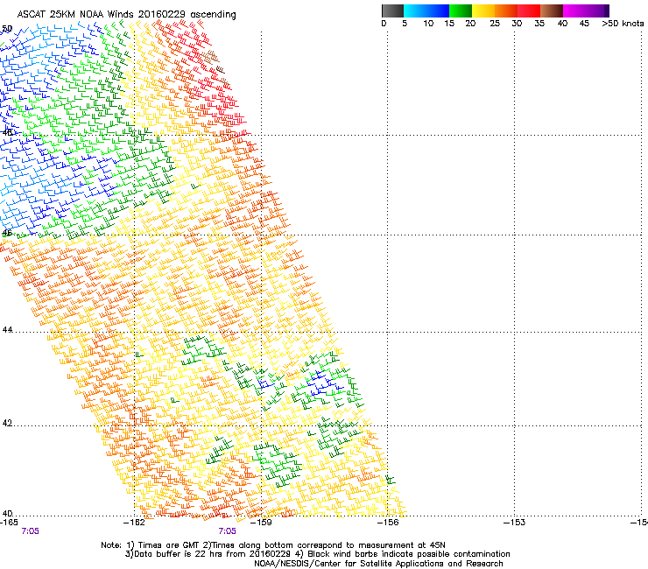Choose the magenta-purple 40-50 knots legend swatch
This screenshot has height=569, width=648.
tap(586, 11)
